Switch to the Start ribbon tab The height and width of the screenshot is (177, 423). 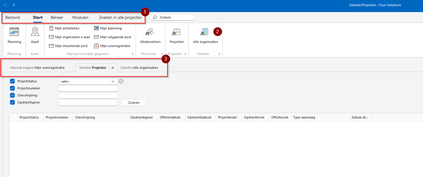pyautogui.click(x=38, y=17)
